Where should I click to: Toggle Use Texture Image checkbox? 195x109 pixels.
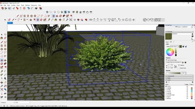tap(167, 60)
